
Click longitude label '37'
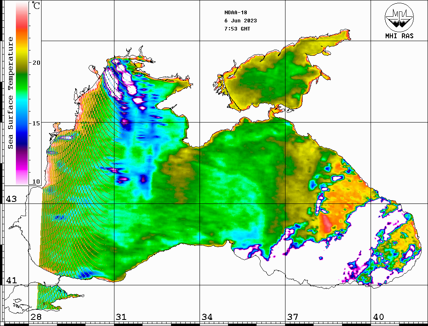(293, 317)
